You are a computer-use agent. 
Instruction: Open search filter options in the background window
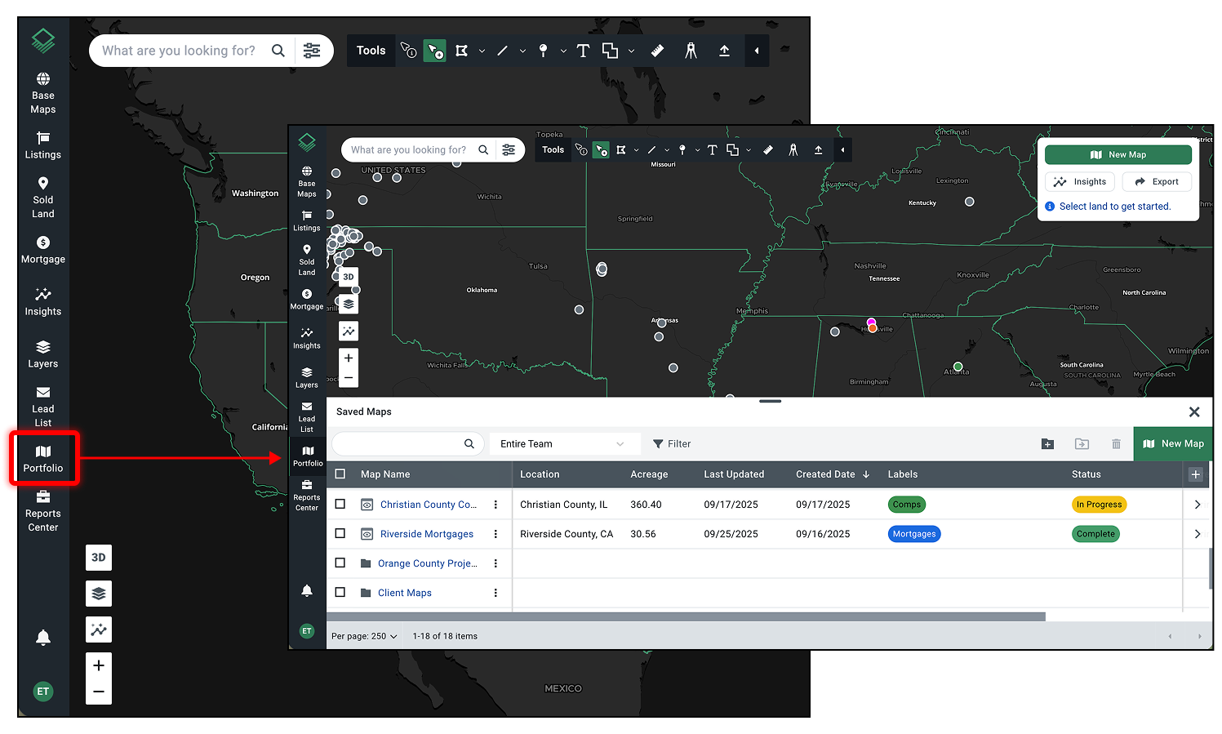(312, 51)
